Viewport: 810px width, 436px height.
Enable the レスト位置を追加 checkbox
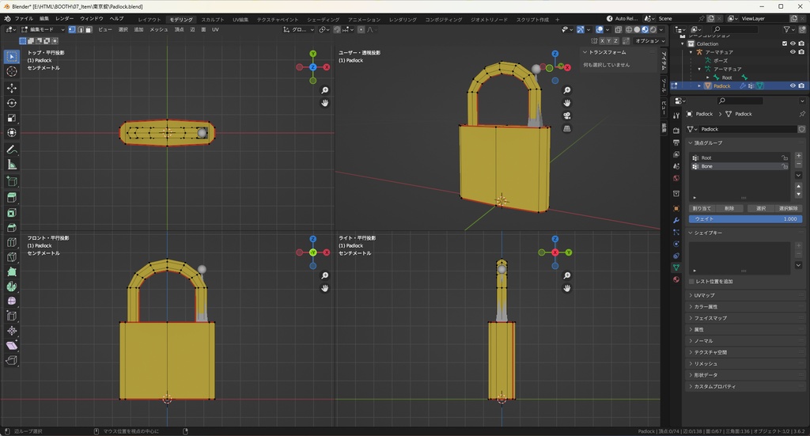click(x=692, y=281)
